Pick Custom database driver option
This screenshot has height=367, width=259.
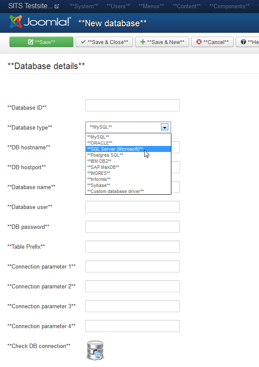pos(115,191)
